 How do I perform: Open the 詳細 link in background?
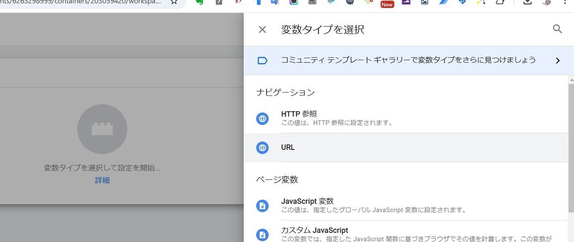(x=102, y=180)
